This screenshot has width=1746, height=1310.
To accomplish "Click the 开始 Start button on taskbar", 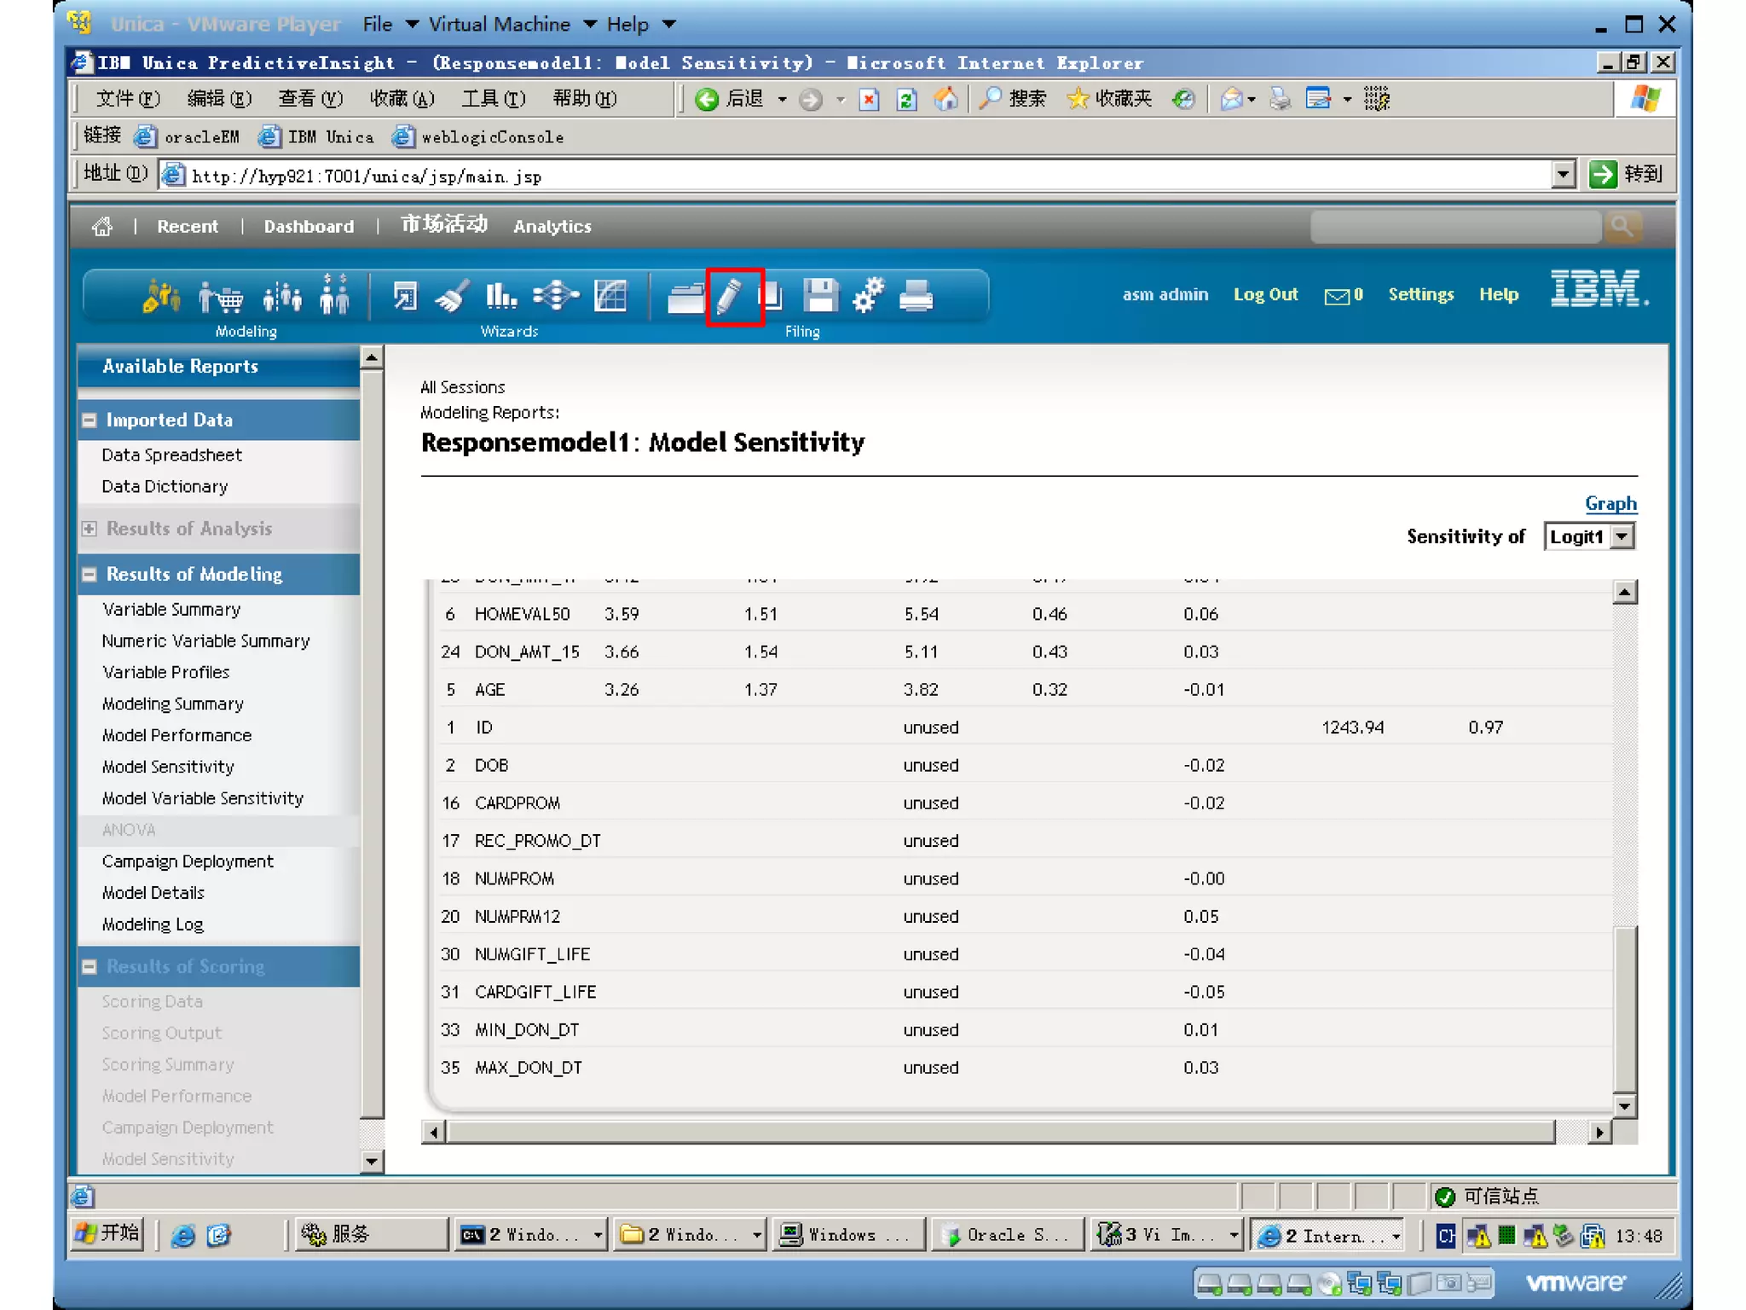I will point(107,1234).
